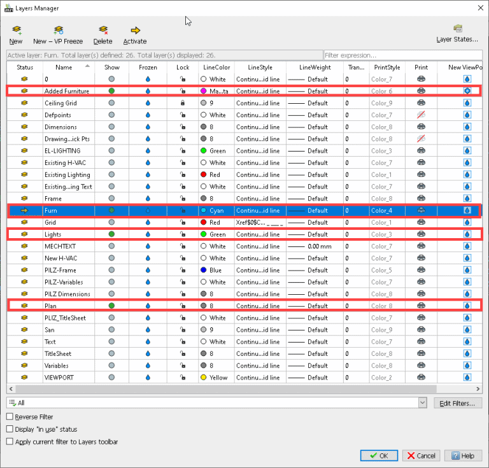The image size is (489, 468).
Task: Click the frozen droplet for Dimensions layer
Action: tap(148, 127)
